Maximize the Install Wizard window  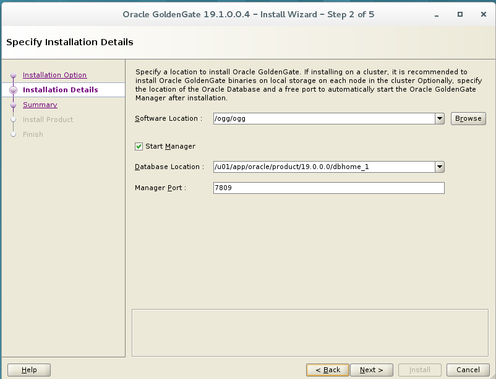point(460,14)
